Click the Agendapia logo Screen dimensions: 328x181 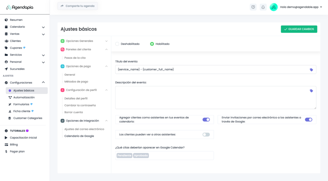pos(20,7)
